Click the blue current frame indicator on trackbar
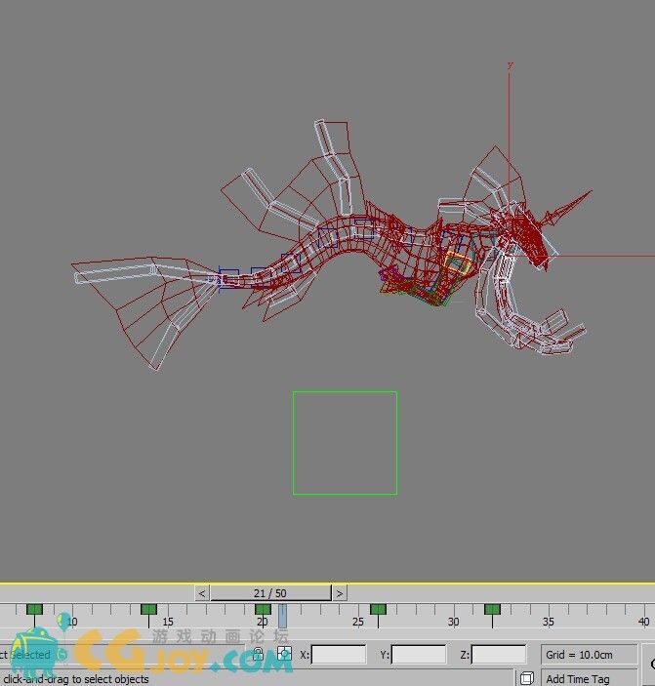 point(282,615)
